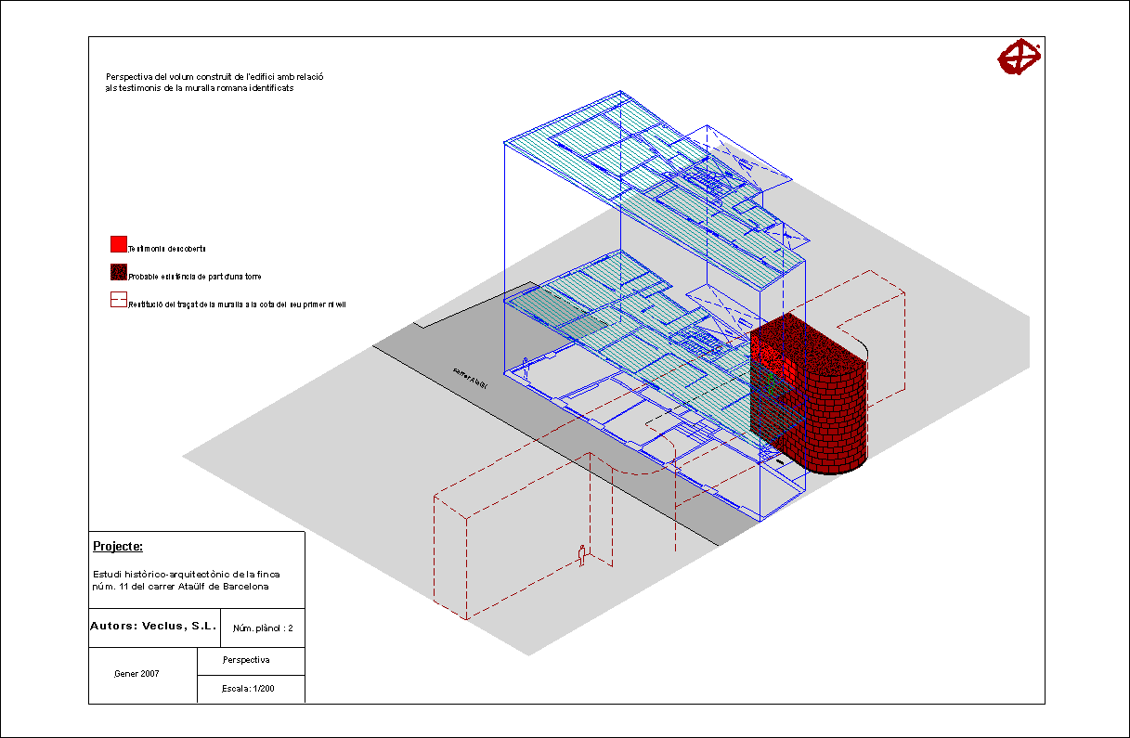
Task: Select the 'Núm. plànol : 2' cell
Action: click(x=263, y=628)
